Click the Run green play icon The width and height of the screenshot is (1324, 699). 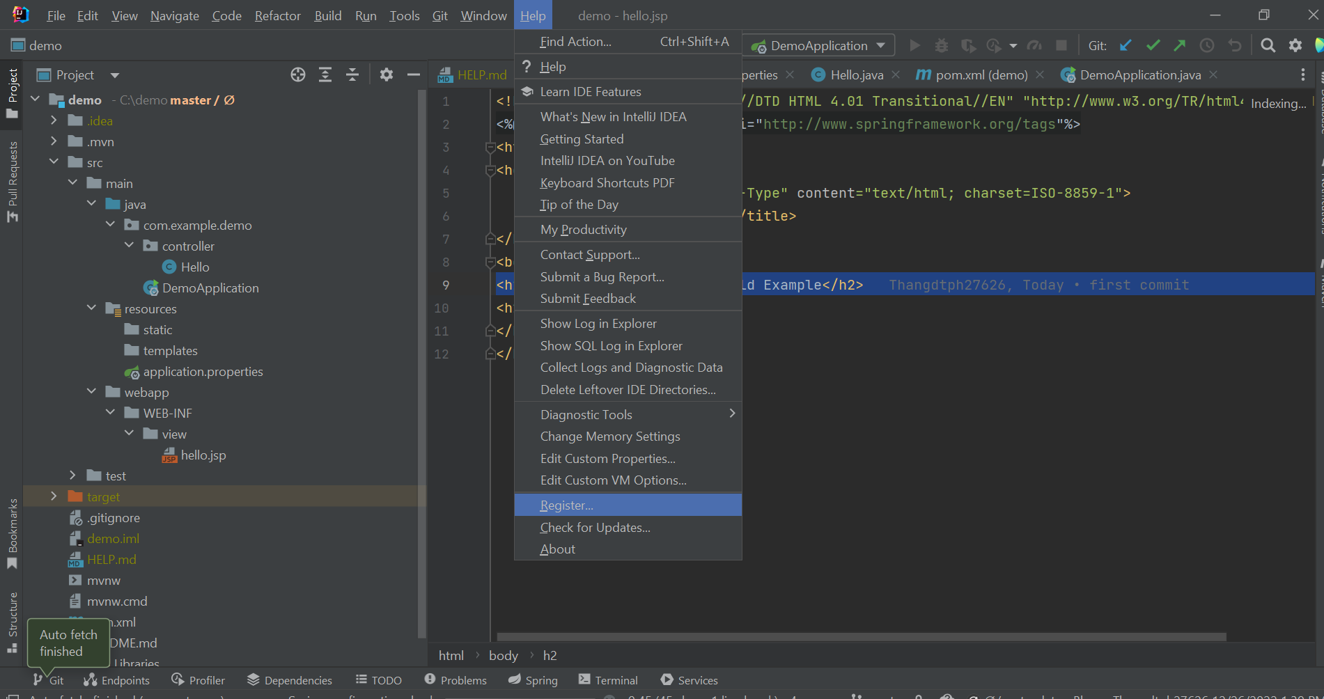(915, 45)
